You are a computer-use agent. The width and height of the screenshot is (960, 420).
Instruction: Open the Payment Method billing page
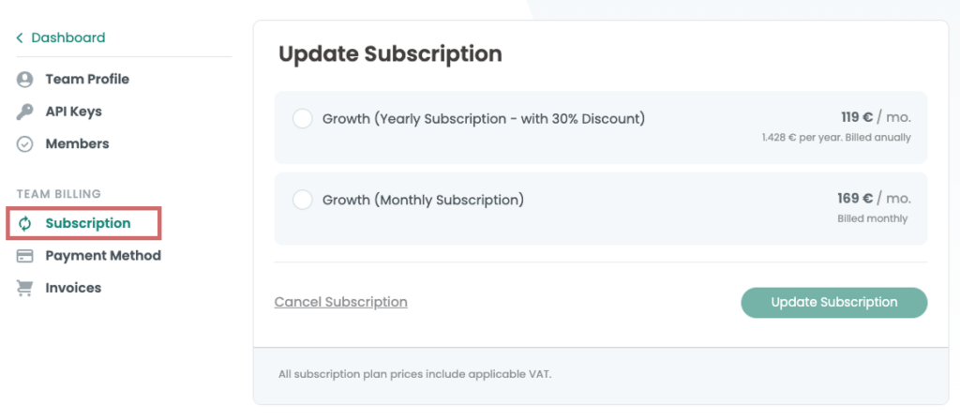(x=103, y=256)
